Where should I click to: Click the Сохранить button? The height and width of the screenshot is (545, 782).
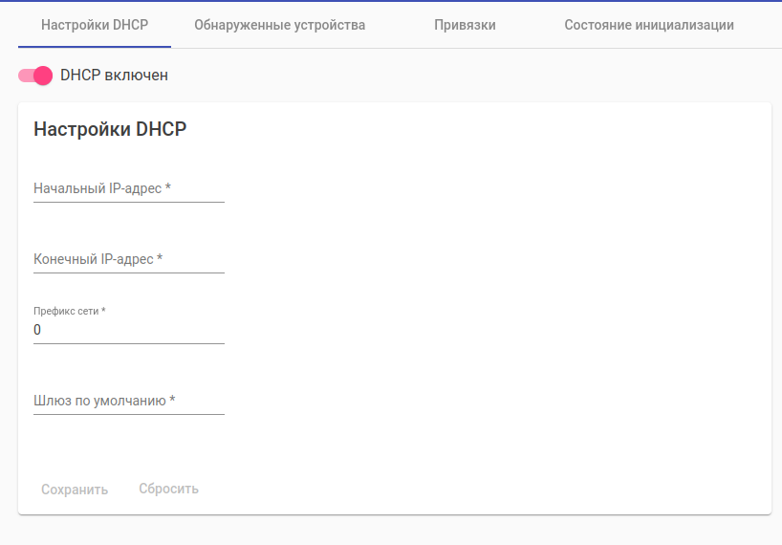pos(75,490)
